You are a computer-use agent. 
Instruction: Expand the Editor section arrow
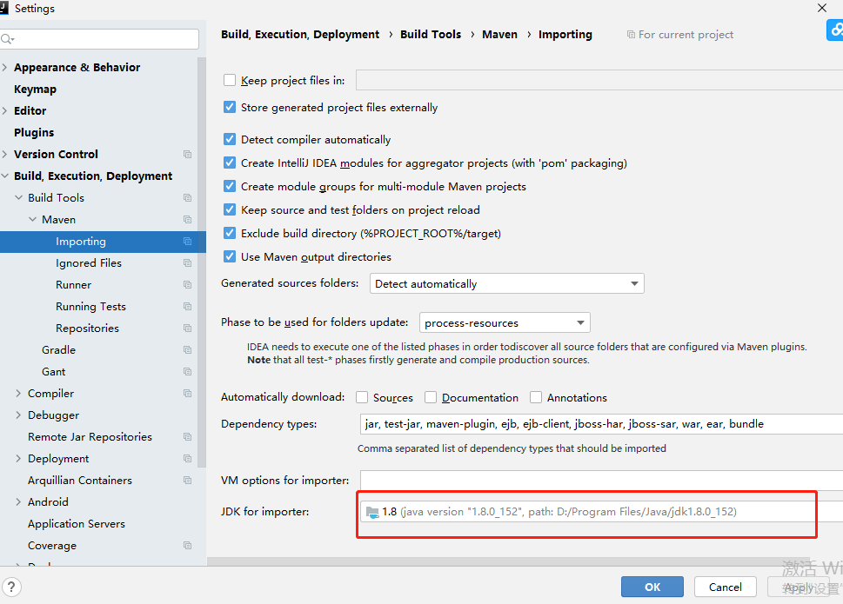(5, 110)
